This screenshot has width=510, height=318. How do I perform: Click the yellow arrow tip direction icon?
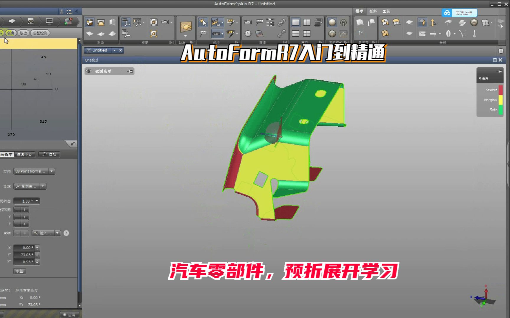tap(433, 22)
